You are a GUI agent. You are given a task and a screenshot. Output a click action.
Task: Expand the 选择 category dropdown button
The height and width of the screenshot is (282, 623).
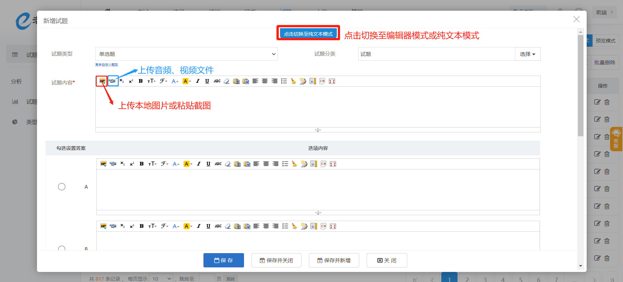coord(527,54)
